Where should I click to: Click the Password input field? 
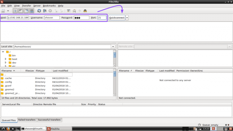pyautogui.click(x=82, y=18)
